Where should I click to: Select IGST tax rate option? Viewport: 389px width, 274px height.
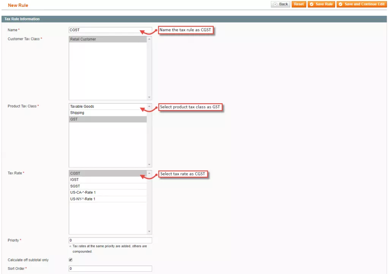[108, 180]
